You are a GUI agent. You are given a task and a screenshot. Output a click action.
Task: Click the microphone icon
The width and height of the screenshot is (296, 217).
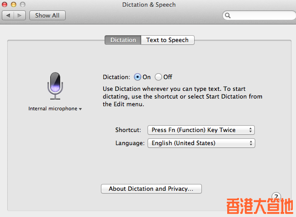point(55,86)
